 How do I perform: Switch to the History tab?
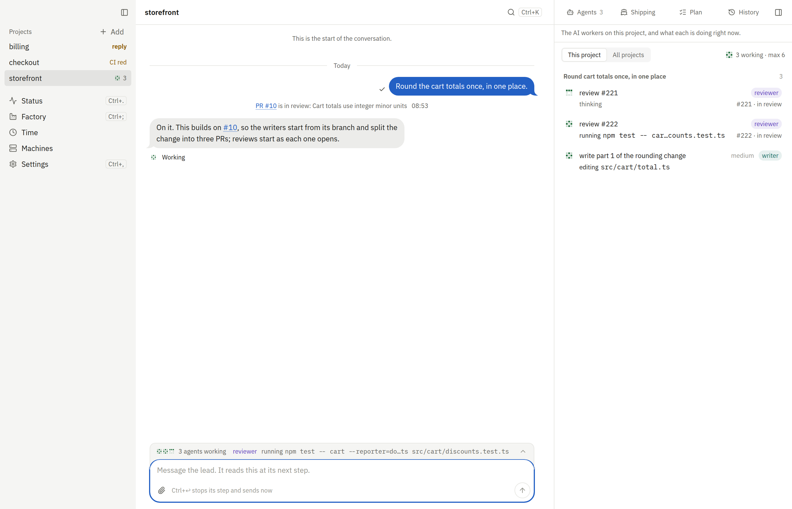(743, 12)
